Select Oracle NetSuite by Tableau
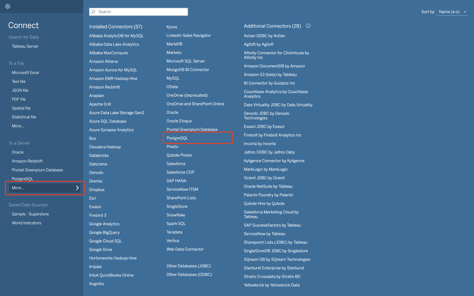The image size is (474, 296). coord(268,186)
